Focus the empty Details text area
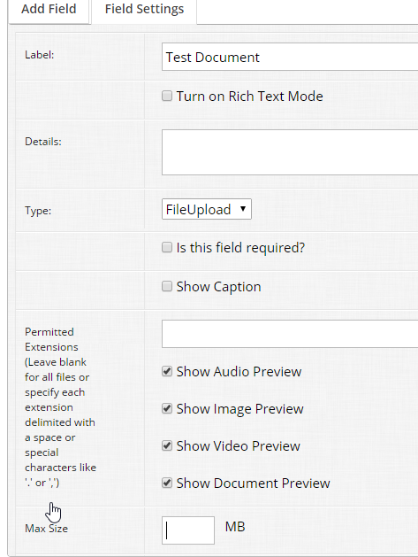The image size is (418, 557). click(290, 152)
